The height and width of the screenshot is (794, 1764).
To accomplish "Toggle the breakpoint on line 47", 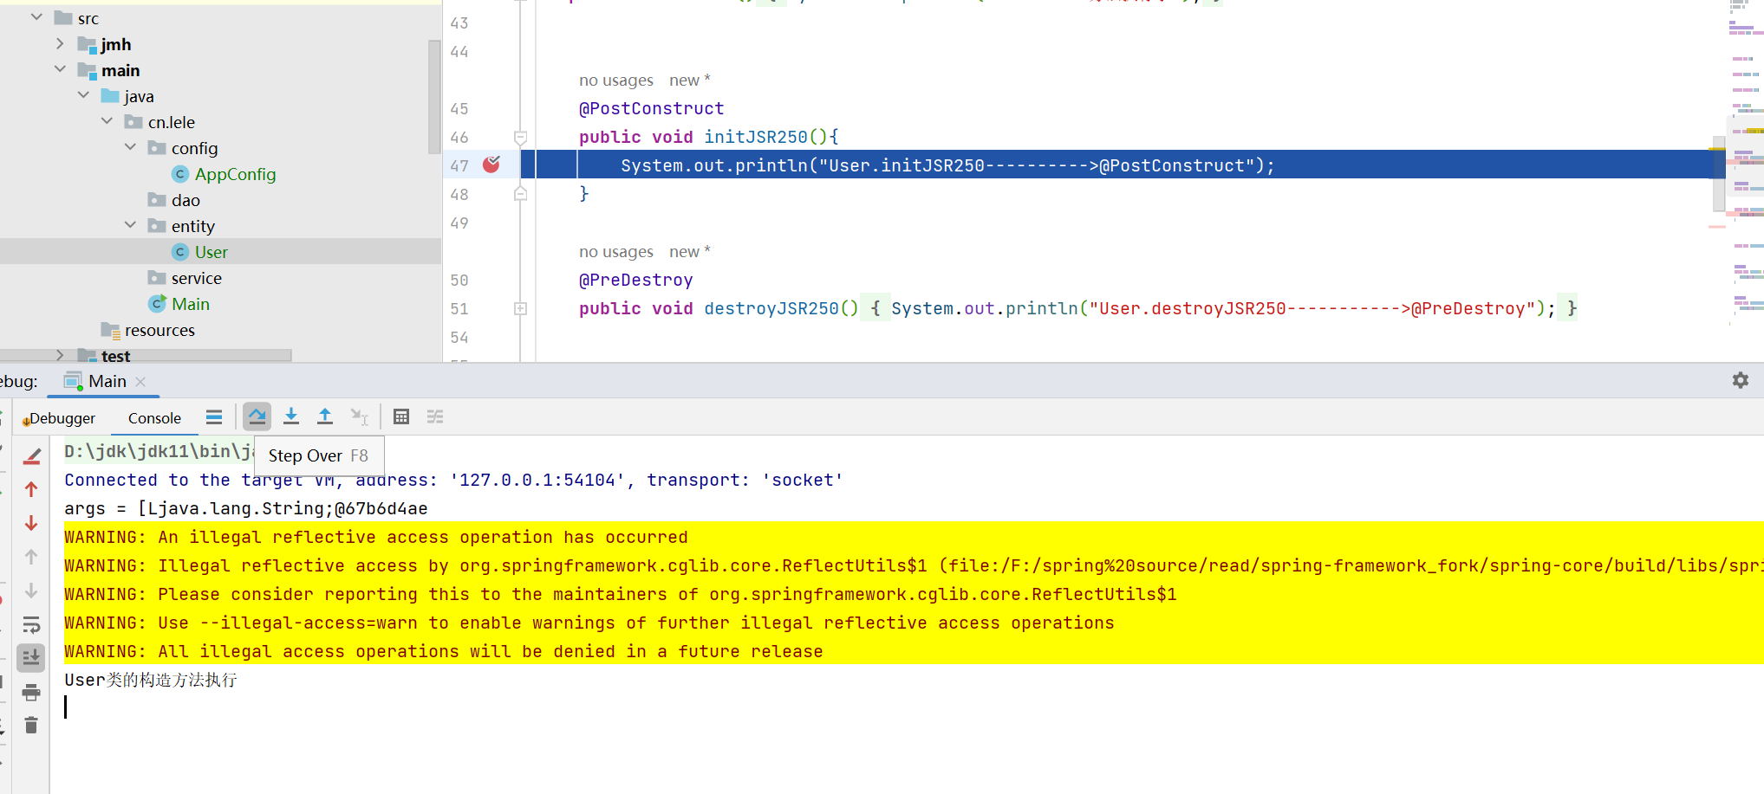I will pos(491,165).
